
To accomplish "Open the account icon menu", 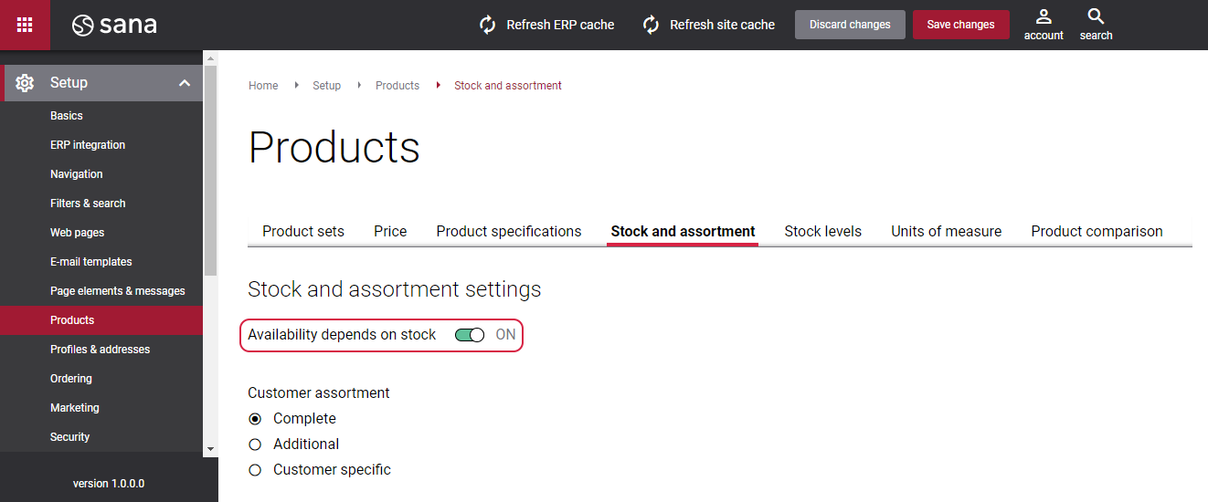I will 1044,17.
